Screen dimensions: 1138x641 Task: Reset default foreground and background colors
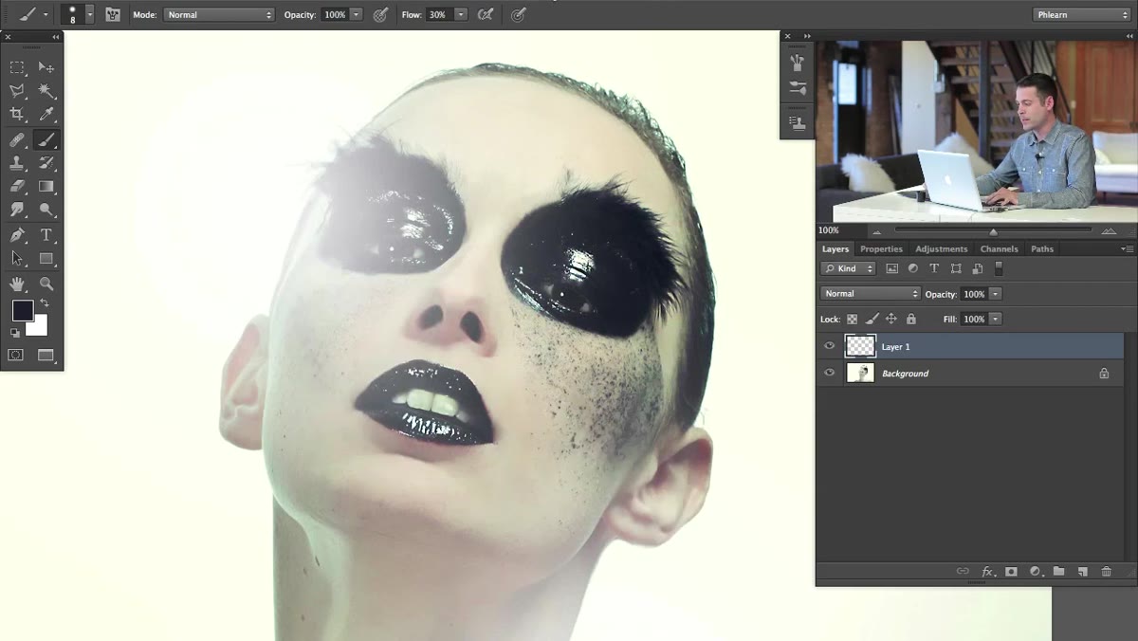[15, 333]
